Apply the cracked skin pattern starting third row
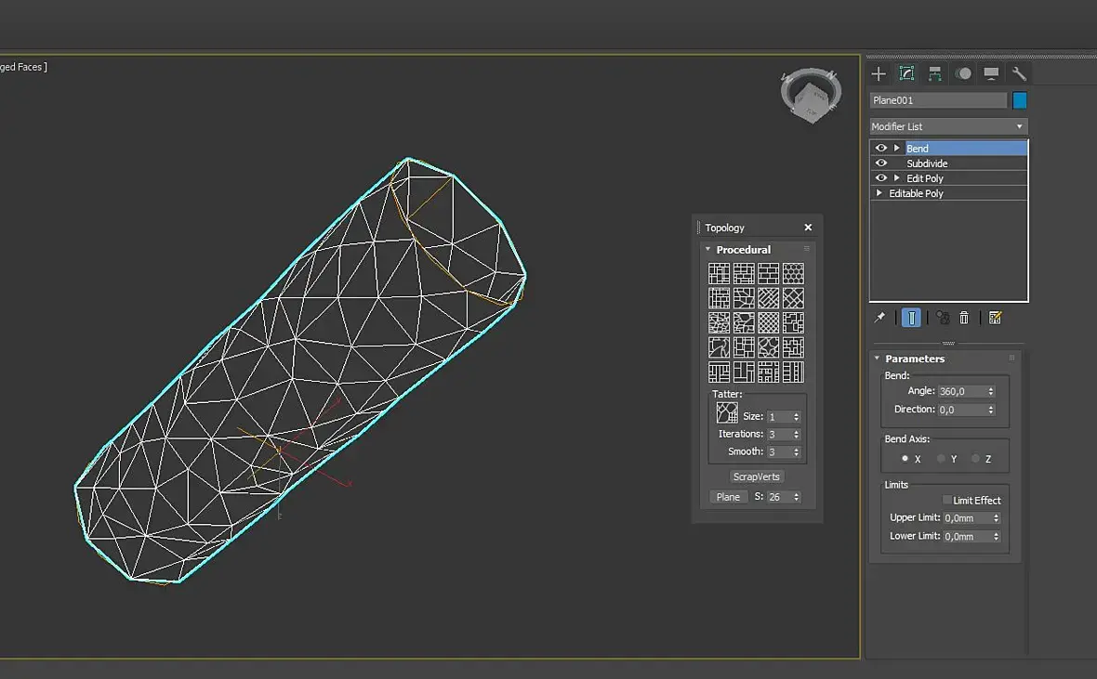The width and height of the screenshot is (1097, 679). (x=719, y=322)
